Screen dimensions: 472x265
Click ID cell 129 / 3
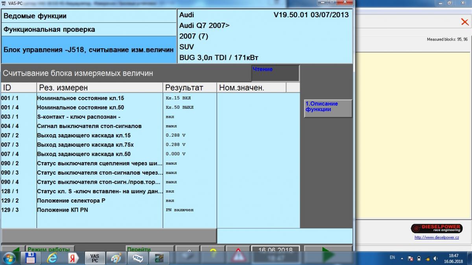pyautogui.click(x=10, y=210)
